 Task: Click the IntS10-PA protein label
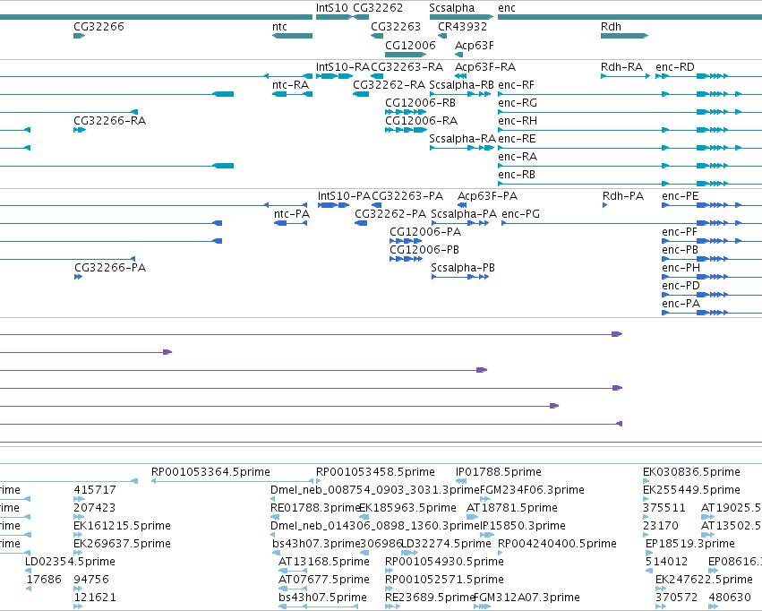click(344, 196)
